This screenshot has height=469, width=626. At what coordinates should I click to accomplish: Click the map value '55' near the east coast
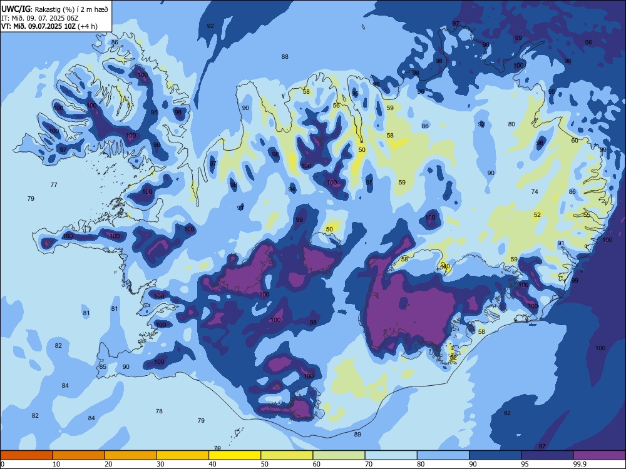587,215
